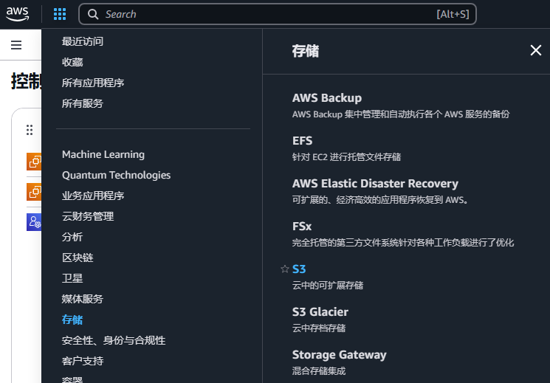Click description 混合存储集成

(x=319, y=371)
